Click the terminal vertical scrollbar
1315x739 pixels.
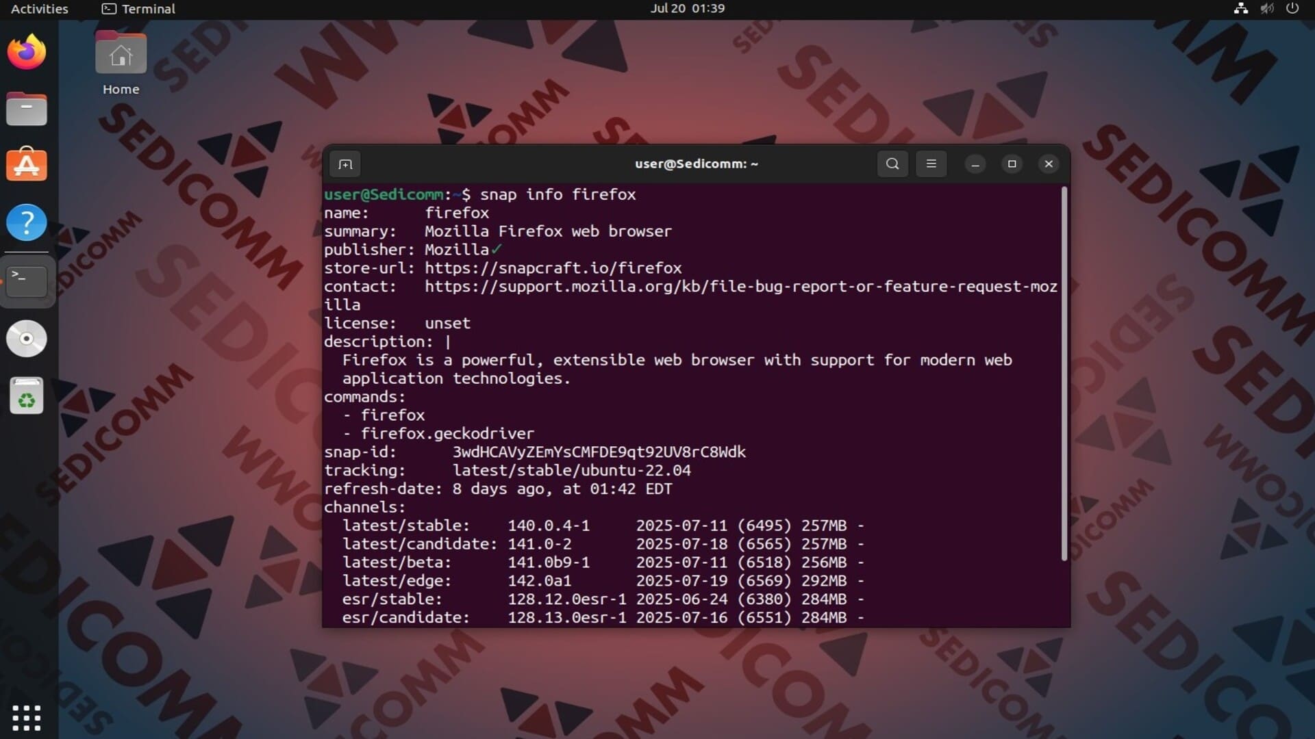click(x=1064, y=373)
